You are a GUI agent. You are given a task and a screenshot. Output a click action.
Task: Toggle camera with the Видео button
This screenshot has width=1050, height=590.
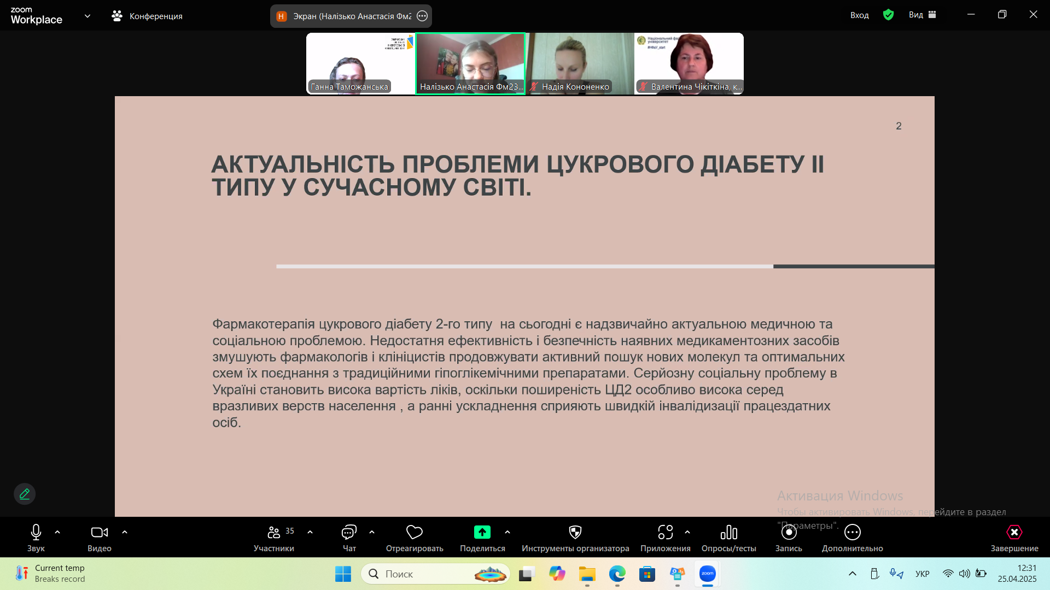click(x=100, y=538)
